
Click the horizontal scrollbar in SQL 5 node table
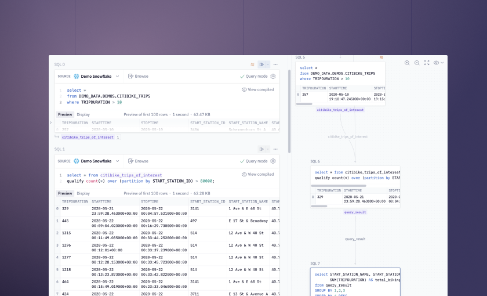click(304, 104)
